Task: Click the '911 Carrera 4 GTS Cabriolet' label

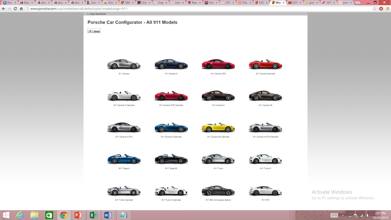Action: (265, 137)
